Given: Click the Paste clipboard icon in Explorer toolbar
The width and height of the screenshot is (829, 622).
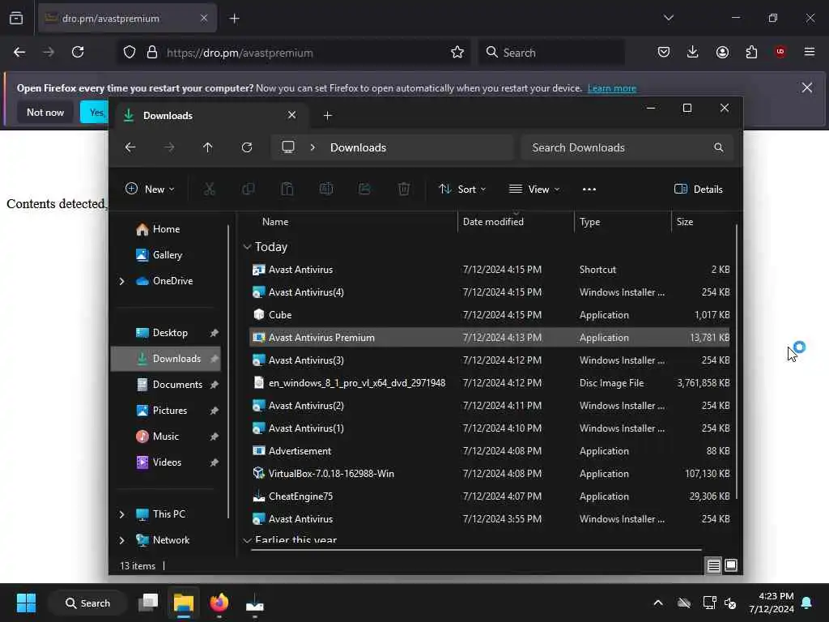Looking at the screenshot, I should [x=287, y=189].
